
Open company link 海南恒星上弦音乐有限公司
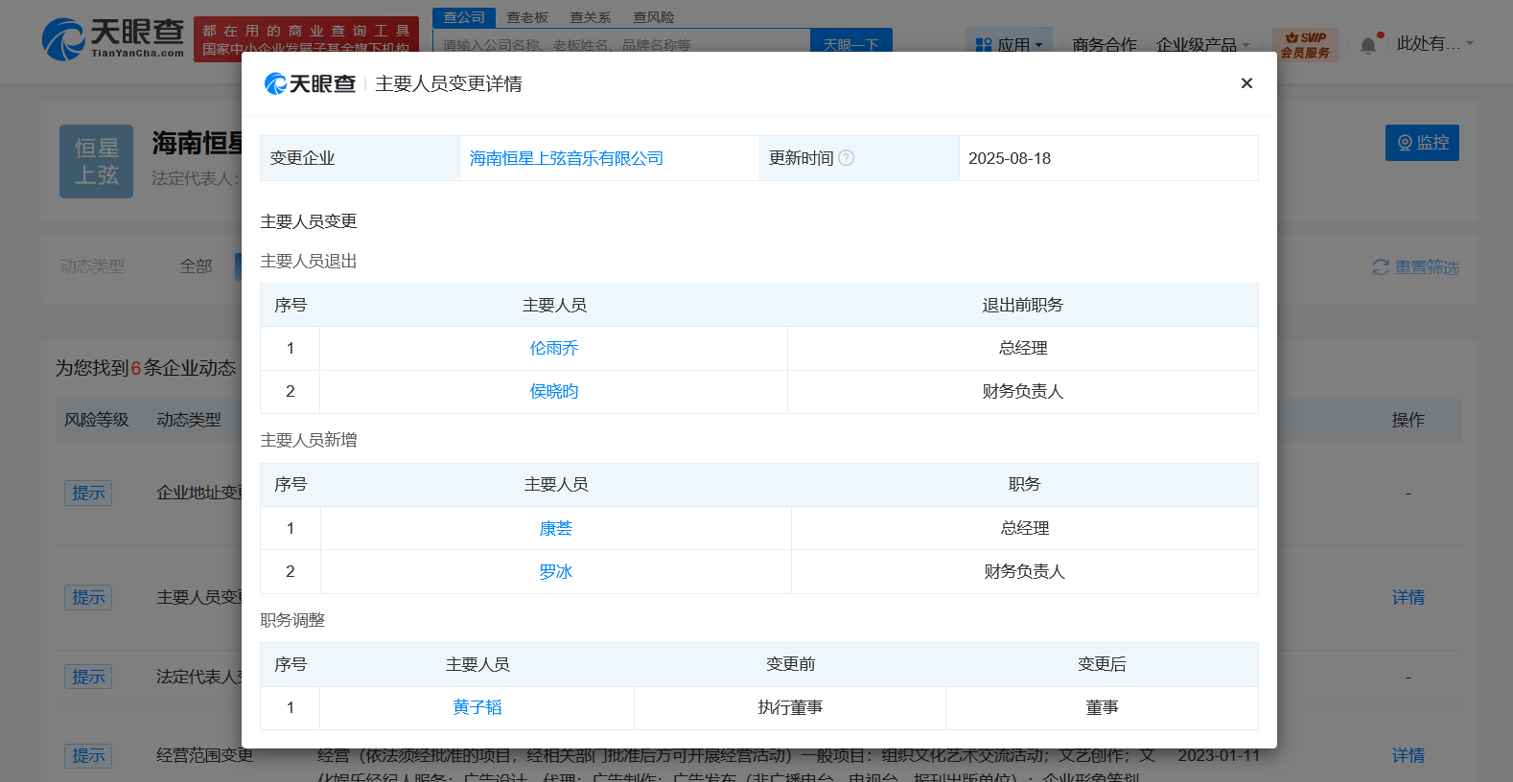tap(566, 158)
